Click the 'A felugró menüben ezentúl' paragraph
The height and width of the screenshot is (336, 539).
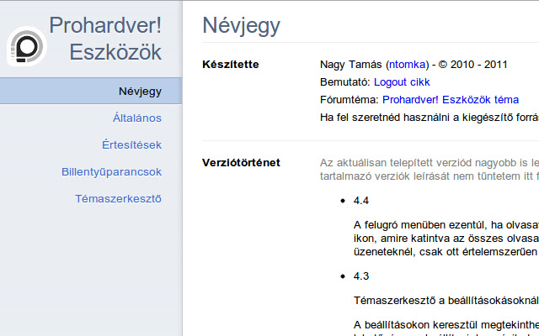click(446, 239)
